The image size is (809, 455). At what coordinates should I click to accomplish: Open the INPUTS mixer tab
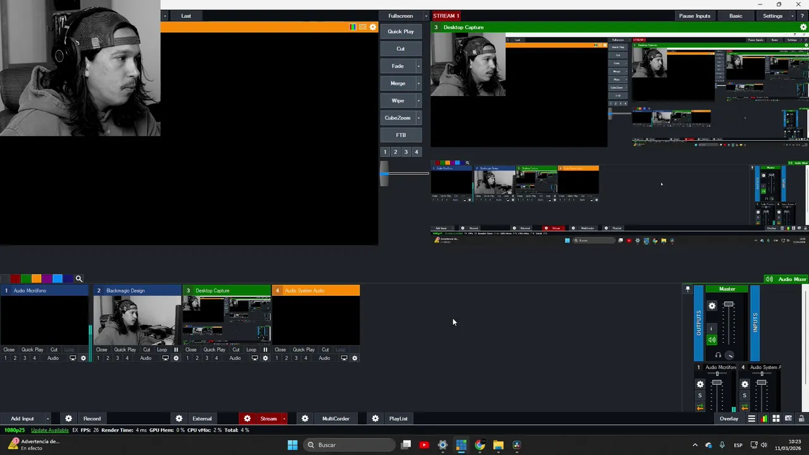(x=755, y=323)
